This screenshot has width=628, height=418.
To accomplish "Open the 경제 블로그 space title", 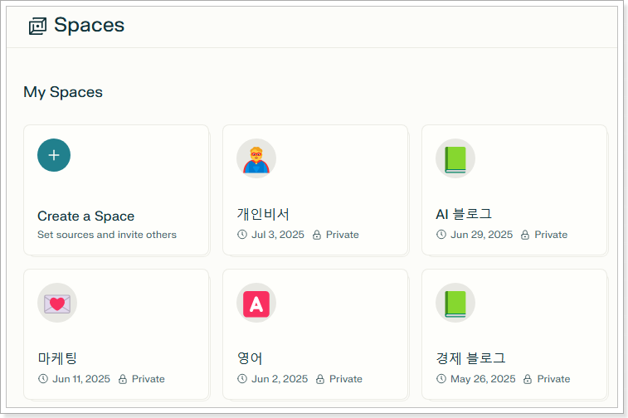I will pos(470,358).
